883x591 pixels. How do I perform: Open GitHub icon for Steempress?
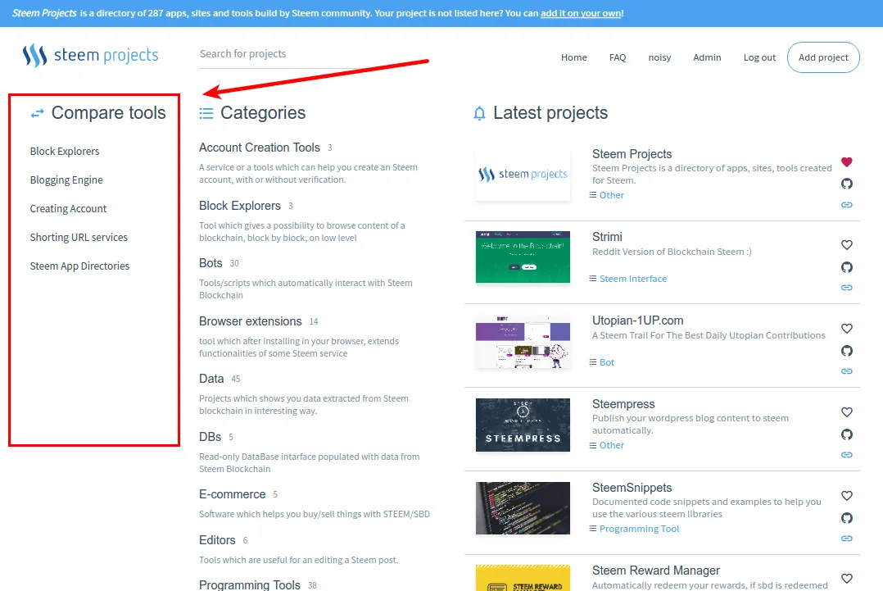tap(846, 434)
